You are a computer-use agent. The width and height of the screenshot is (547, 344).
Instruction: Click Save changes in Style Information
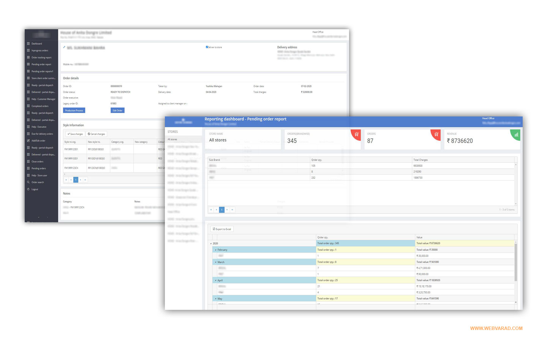(x=75, y=134)
